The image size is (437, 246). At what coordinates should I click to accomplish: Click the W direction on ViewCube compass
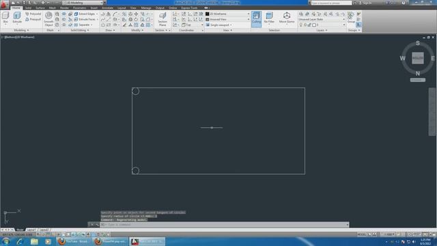click(402, 58)
